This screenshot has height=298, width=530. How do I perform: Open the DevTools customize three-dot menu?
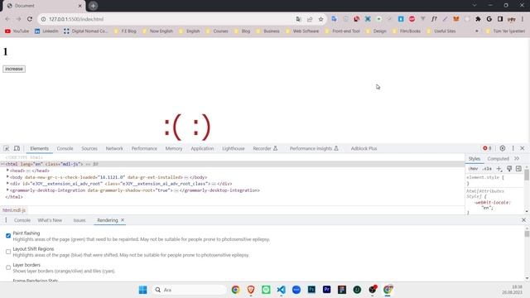tap(513, 148)
